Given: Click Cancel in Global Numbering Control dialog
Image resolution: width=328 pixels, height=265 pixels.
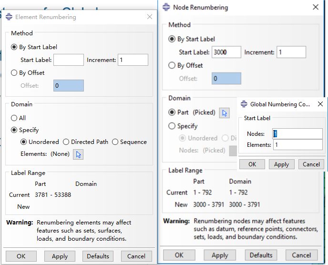Looking at the screenshot, I should pyautogui.click(x=311, y=164).
